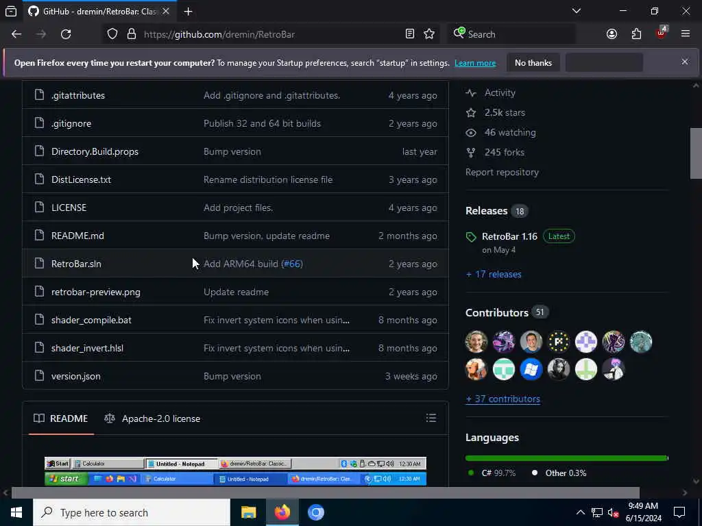This screenshot has height=526, width=702.
Task: Click 'Rename distribution license file' commit message
Action: point(268,180)
